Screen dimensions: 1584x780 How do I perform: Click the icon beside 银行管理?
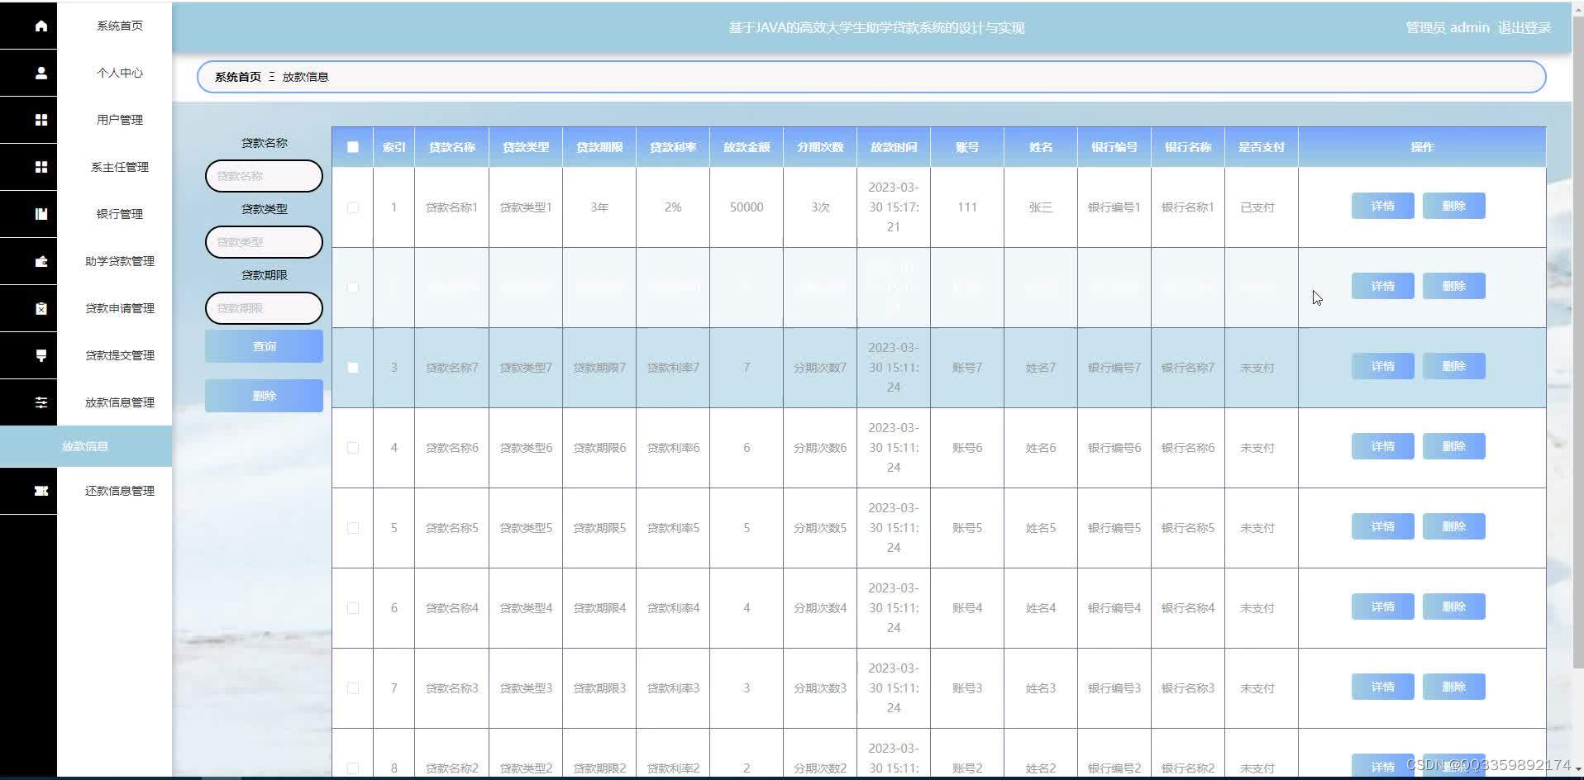click(x=41, y=214)
